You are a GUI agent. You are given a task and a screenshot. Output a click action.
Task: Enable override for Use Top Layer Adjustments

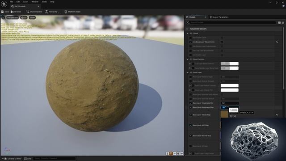click(190, 51)
